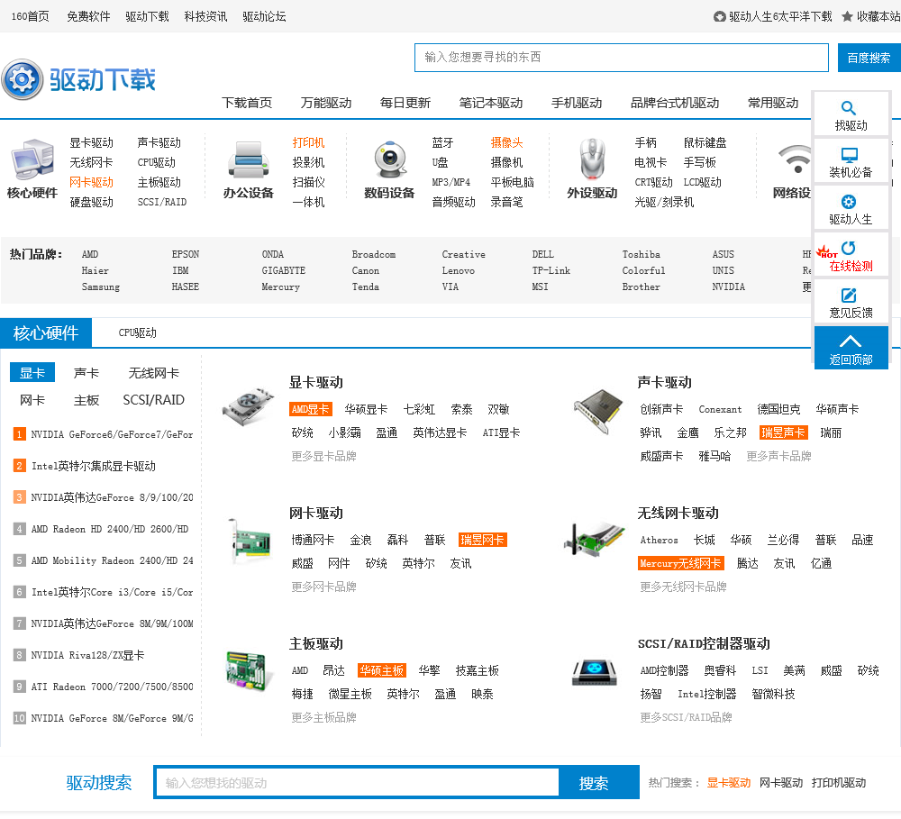Select the 显卡 tab in 核心硬件
This screenshot has width=901, height=819.
point(32,372)
